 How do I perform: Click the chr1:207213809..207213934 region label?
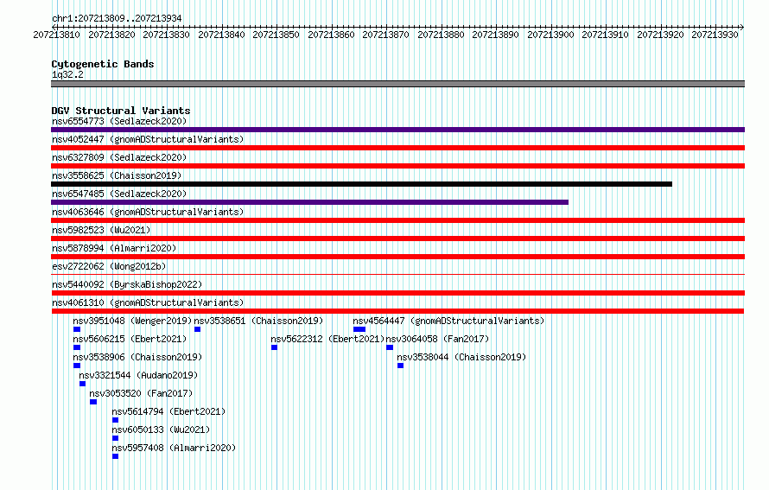(x=117, y=18)
